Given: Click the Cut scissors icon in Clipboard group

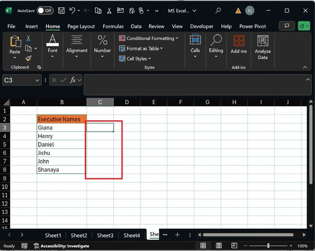Looking at the screenshot, I should [x=28, y=38].
